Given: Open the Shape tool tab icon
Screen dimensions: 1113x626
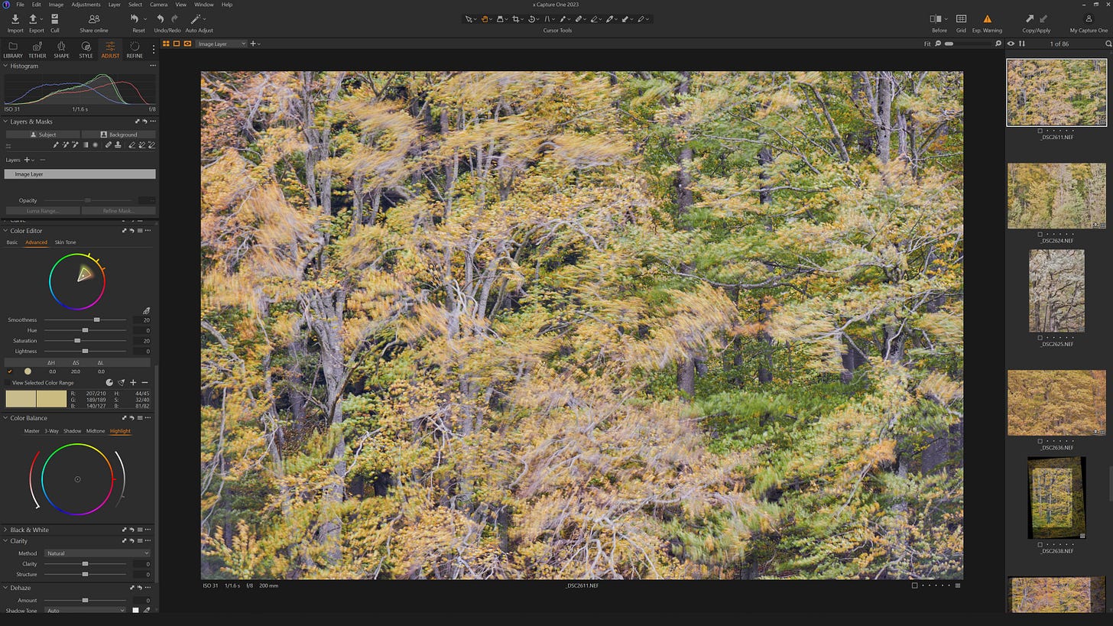Looking at the screenshot, I should coord(61,47).
